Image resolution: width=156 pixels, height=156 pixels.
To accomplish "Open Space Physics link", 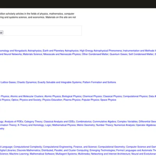I will (108, 100).
